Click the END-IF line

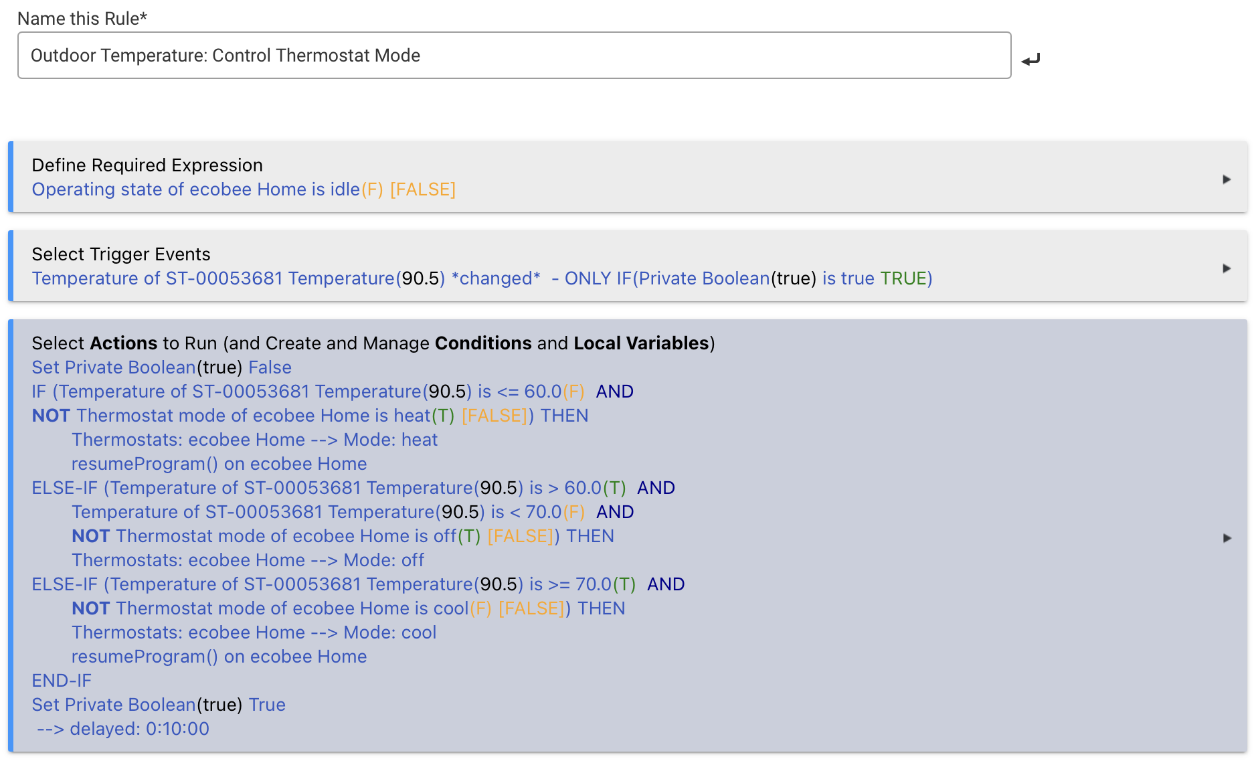pos(62,681)
